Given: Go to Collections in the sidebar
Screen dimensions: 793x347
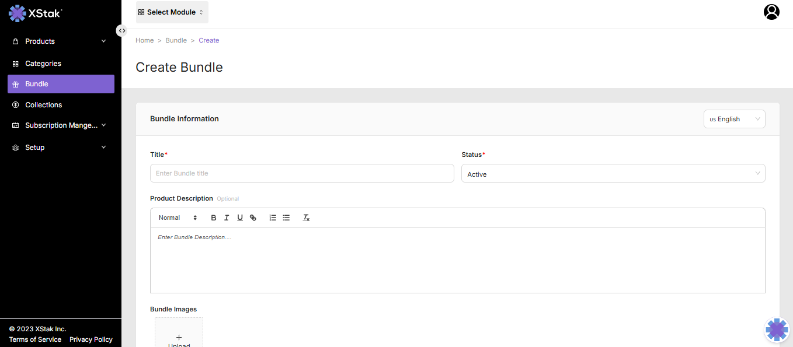Looking at the screenshot, I should (44, 105).
